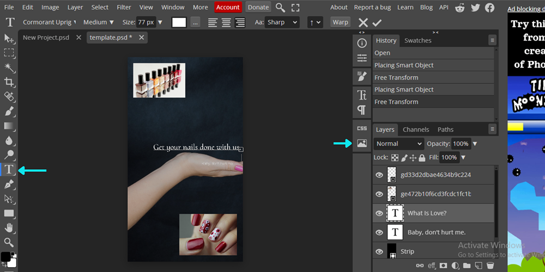Image resolution: width=545 pixels, height=272 pixels.
Task: Switch to the Channels tab
Action: [x=416, y=129]
